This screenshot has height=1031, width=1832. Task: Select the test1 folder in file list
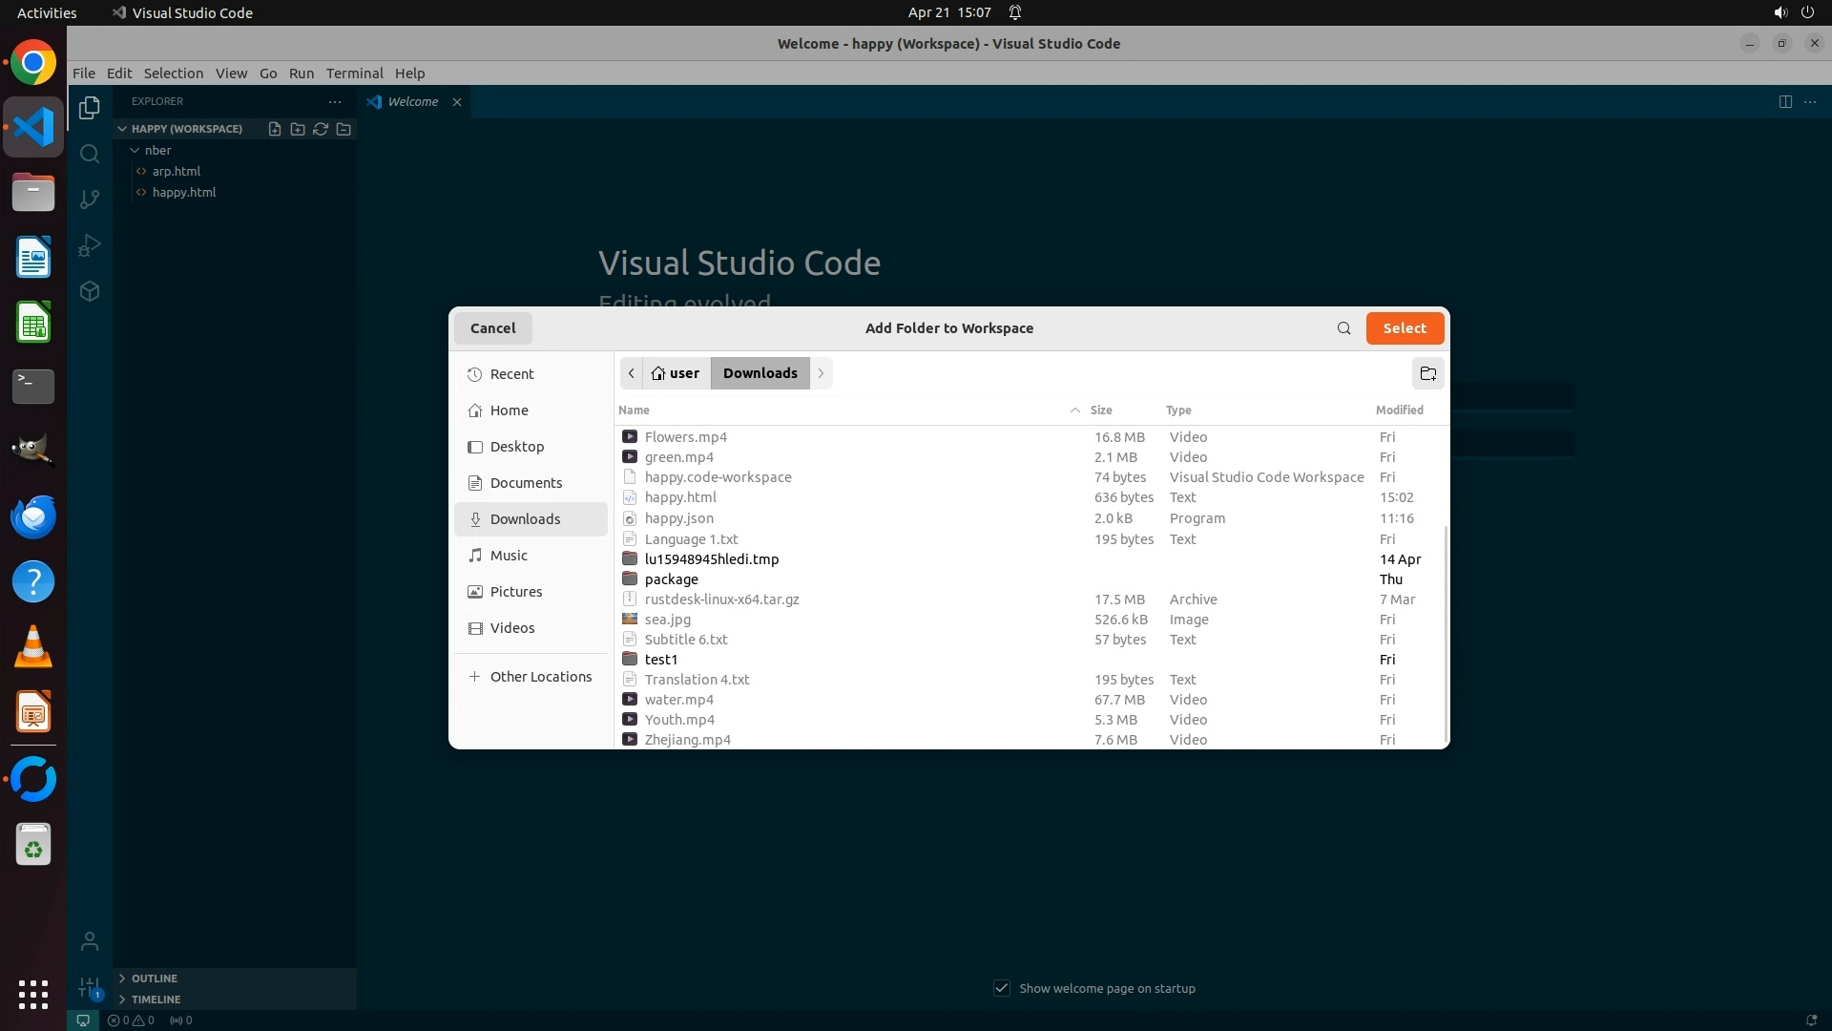click(x=660, y=660)
